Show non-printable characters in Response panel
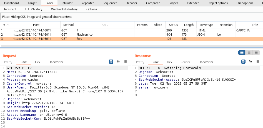The image size is (263, 128). tap(250, 62)
